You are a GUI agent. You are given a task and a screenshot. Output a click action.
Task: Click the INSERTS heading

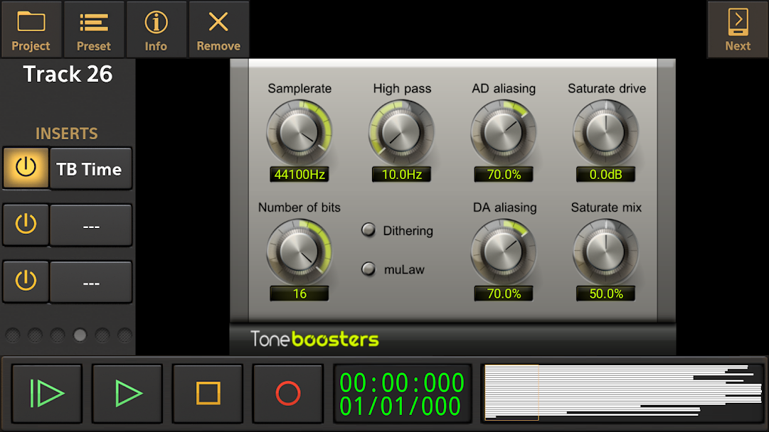point(67,134)
